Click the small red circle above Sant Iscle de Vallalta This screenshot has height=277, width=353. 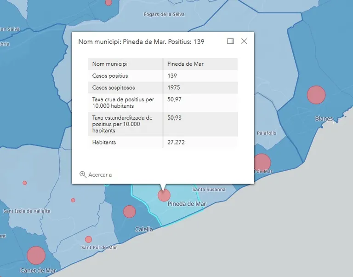click(x=25, y=183)
